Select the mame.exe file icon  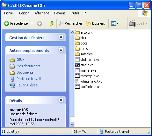click(77, 70)
